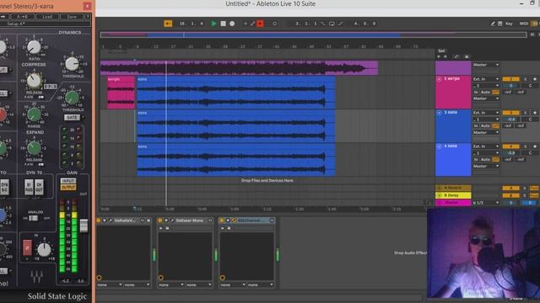
Task: Click Save button in SSL plugin window
Action: point(72,17)
